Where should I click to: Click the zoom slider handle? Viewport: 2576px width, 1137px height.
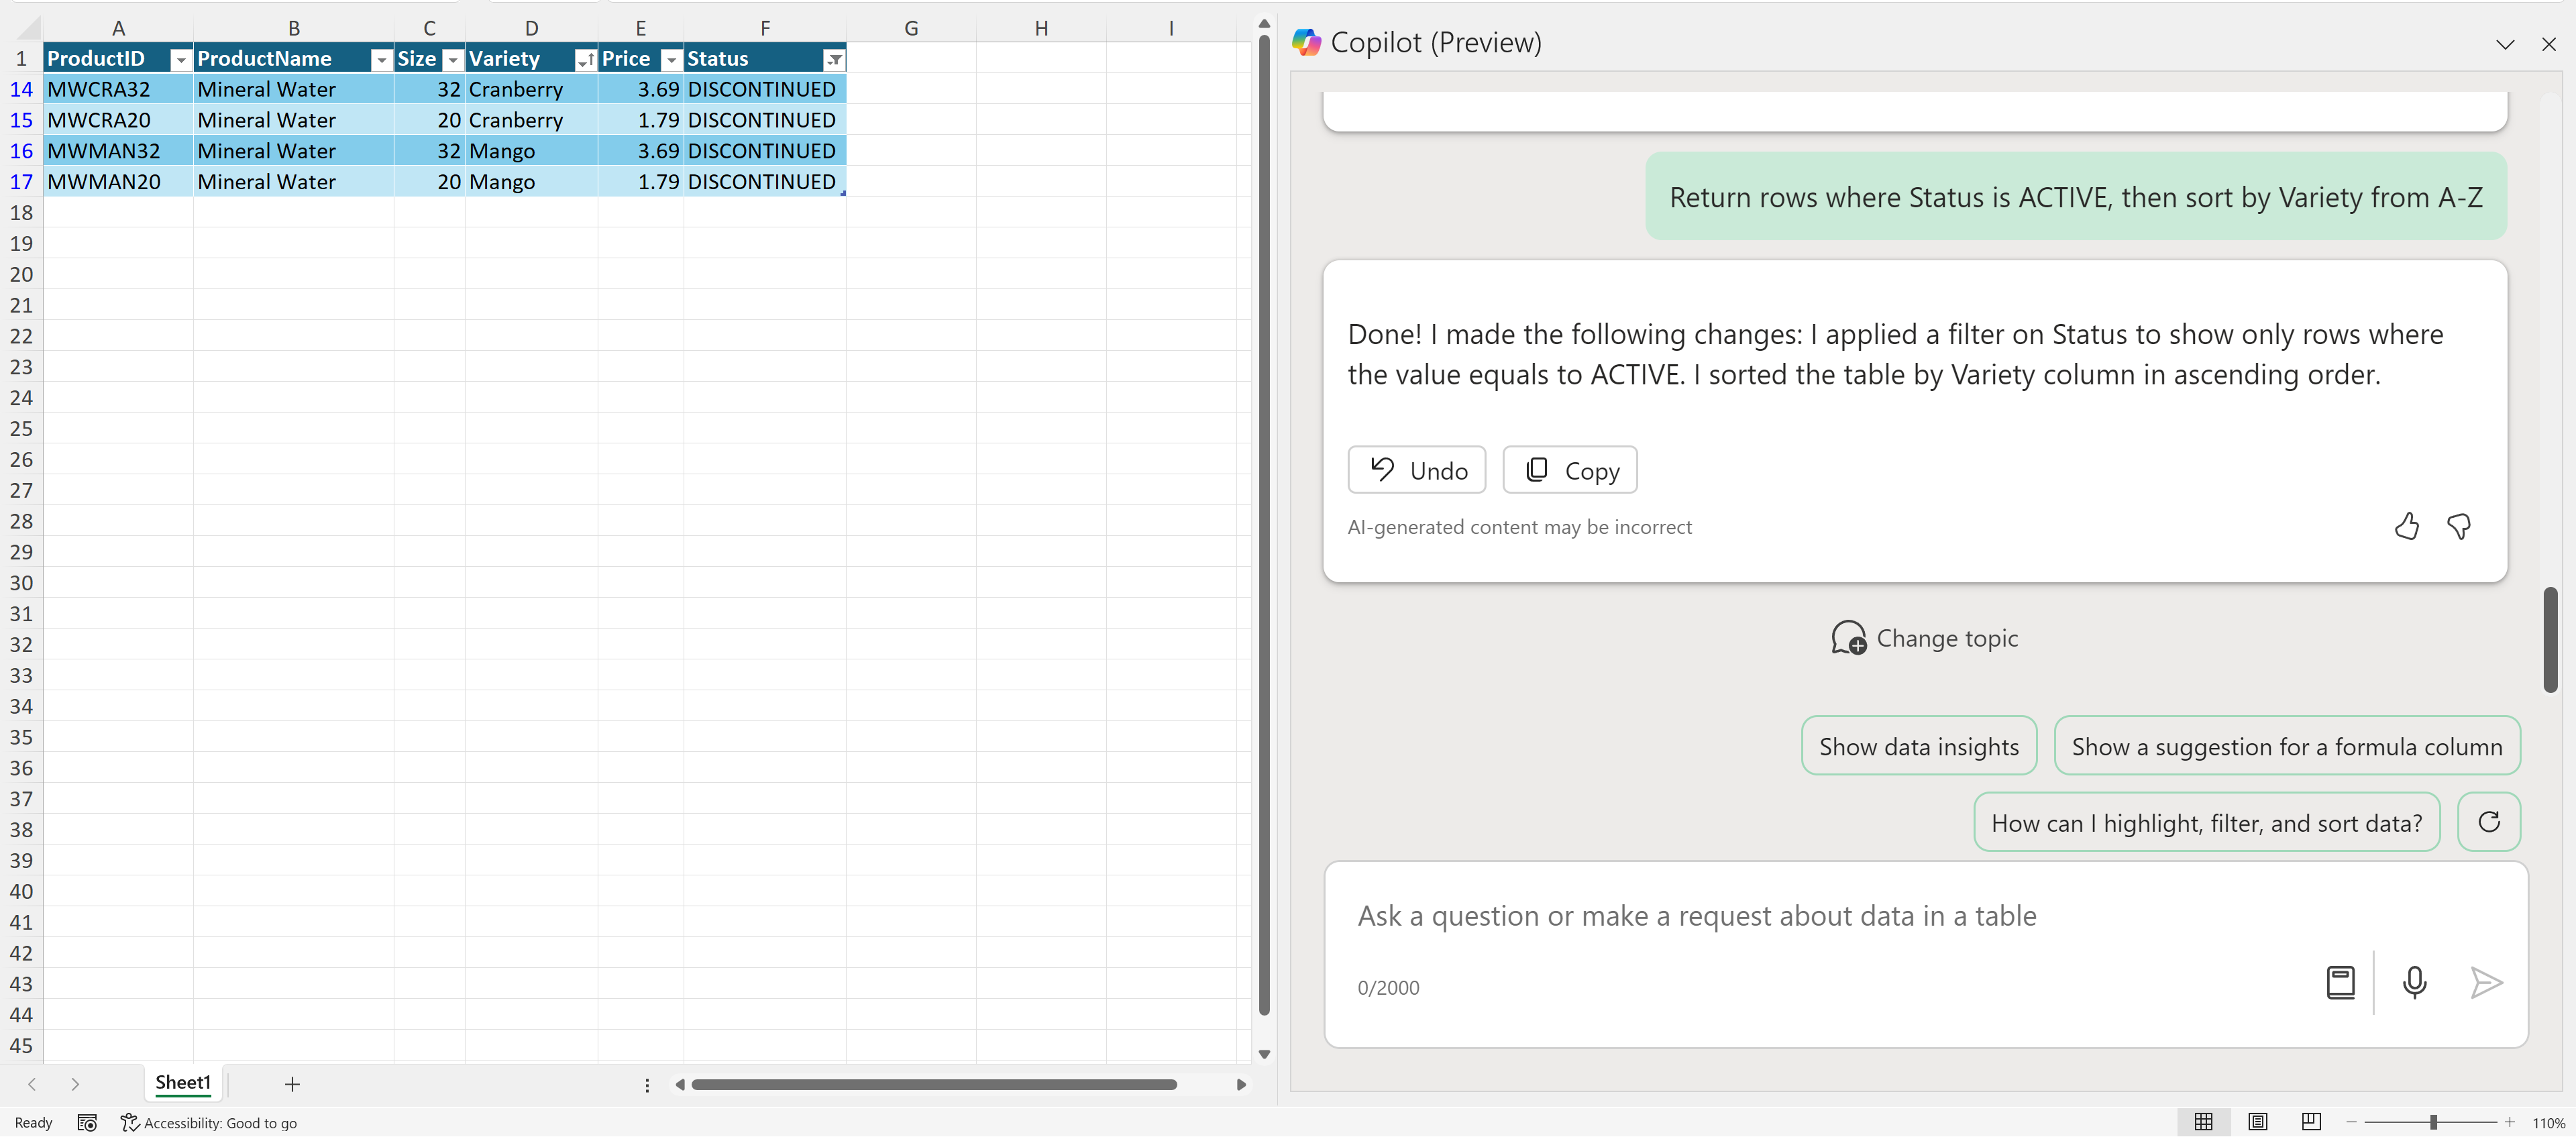pos(2433,1122)
